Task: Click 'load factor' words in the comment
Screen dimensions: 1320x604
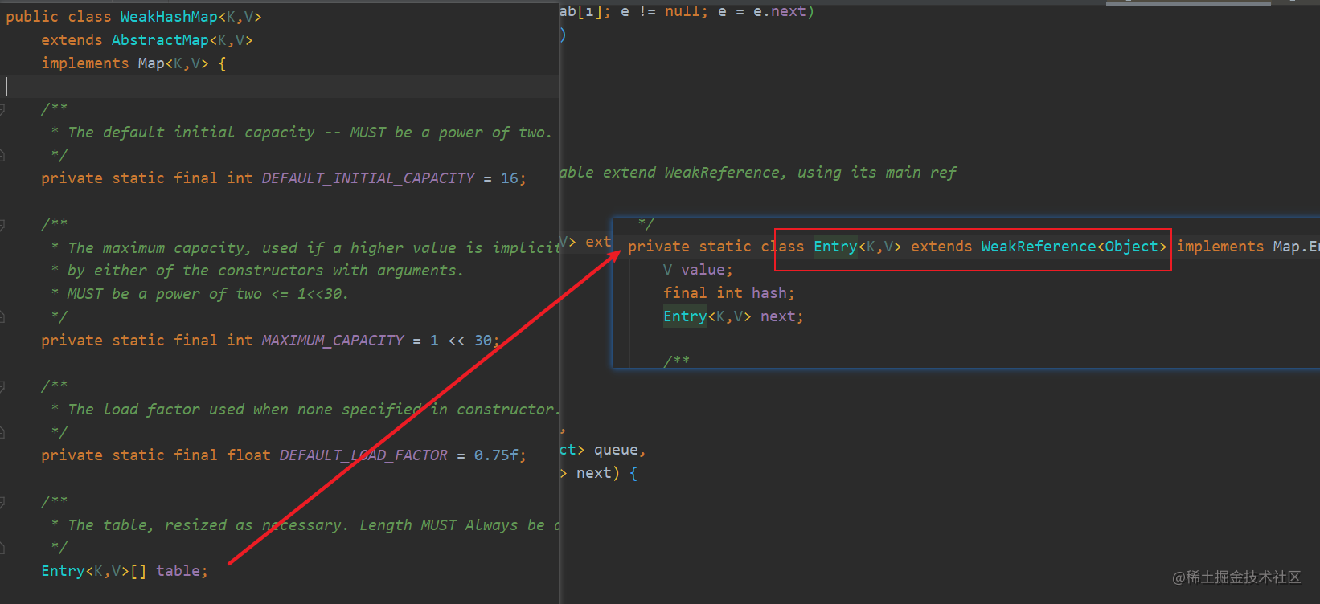Action: tap(152, 410)
